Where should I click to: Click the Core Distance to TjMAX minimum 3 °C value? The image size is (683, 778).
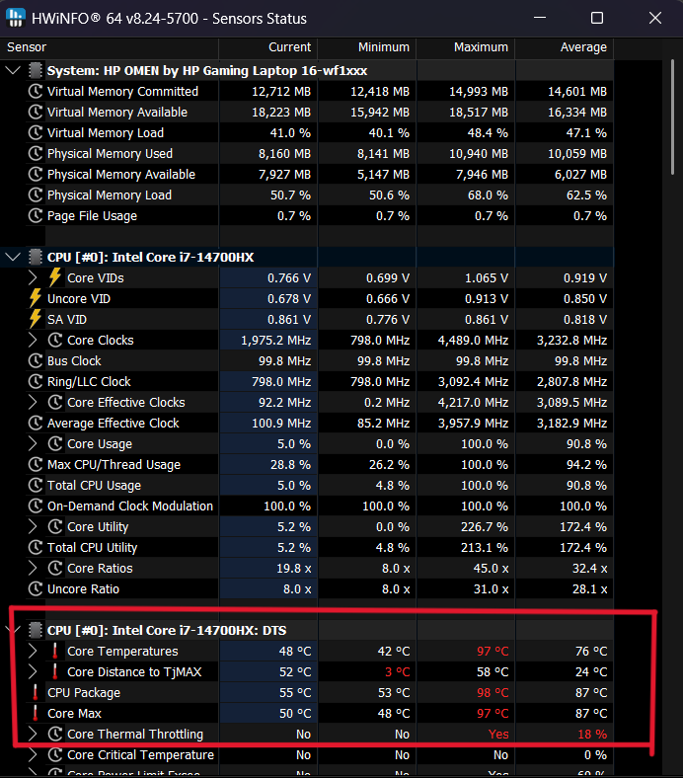(398, 671)
